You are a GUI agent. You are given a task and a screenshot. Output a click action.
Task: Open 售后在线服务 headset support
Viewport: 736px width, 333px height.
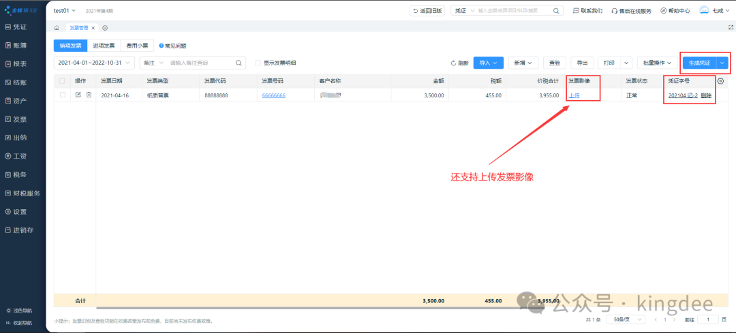click(631, 11)
